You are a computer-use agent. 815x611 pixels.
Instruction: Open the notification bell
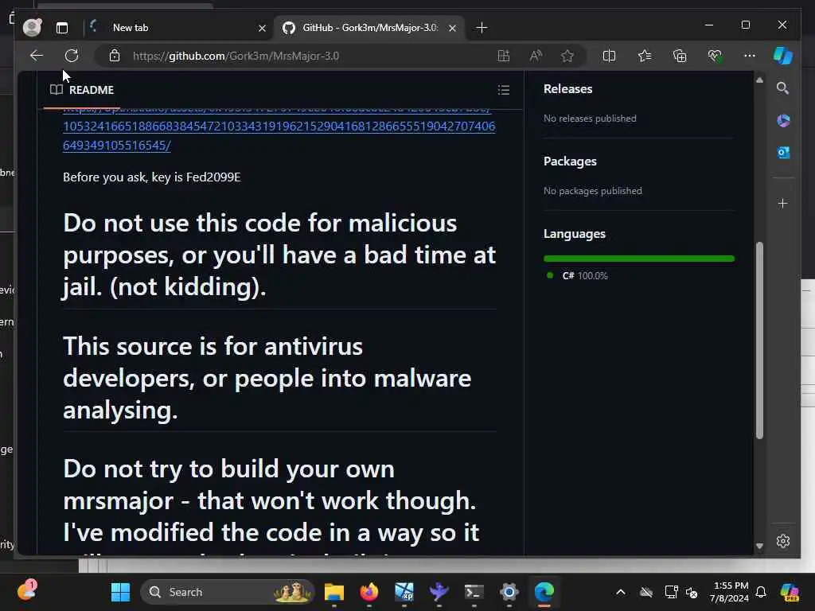click(761, 592)
